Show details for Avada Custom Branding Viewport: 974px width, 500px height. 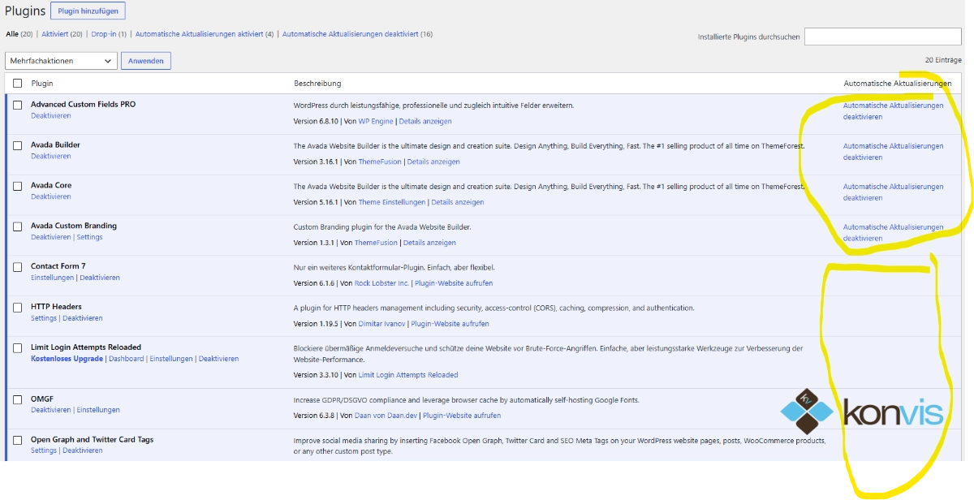pyautogui.click(x=429, y=243)
